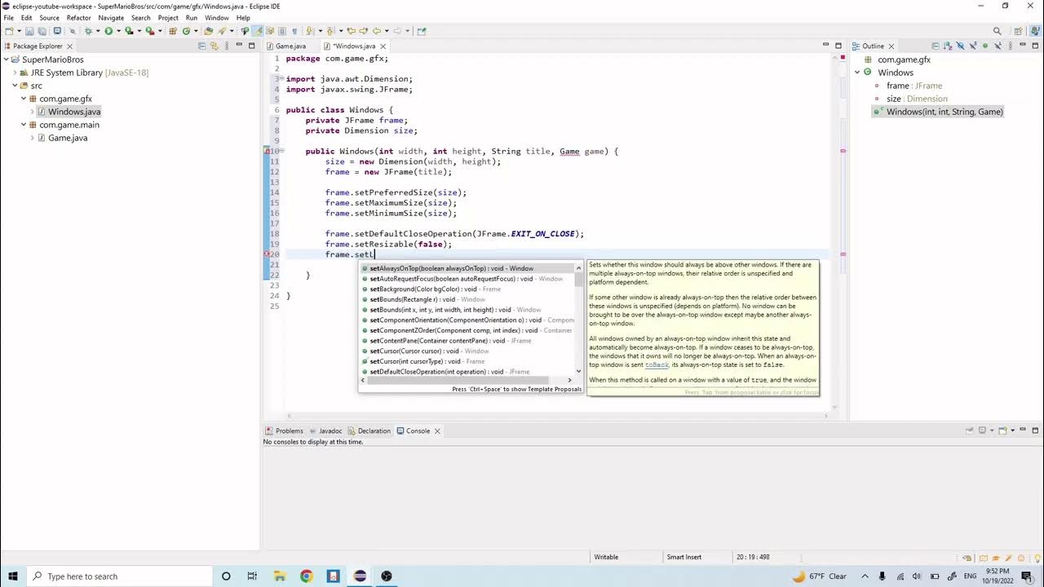Click the New Java Class icon
The width and height of the screenshot is (1044, 587).
pyautogui.click(x=186, y=31)
